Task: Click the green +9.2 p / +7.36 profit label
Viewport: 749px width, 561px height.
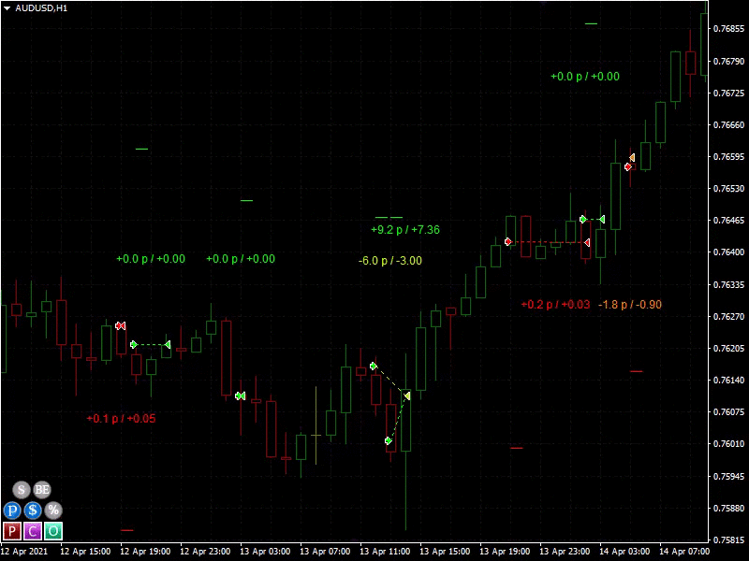Action: click(x=405, y=230)
